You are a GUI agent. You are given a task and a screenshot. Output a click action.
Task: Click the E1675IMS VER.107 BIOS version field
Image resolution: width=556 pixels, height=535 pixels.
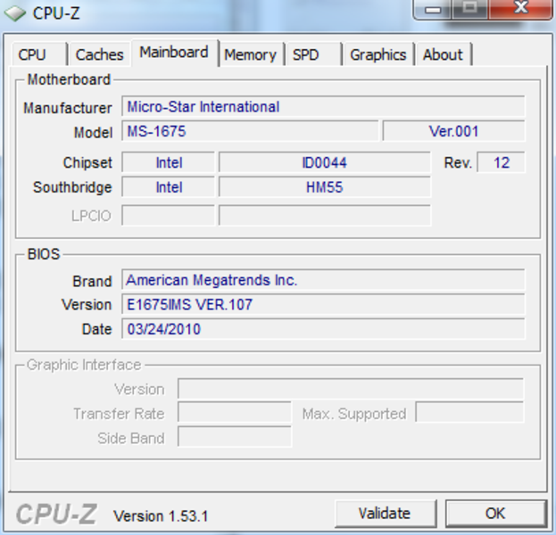click(323, 304)
